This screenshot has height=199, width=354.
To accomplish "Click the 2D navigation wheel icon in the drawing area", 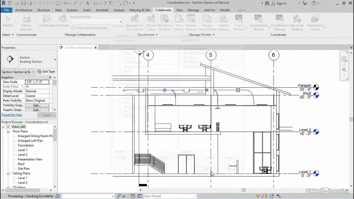I will (344, 59).
